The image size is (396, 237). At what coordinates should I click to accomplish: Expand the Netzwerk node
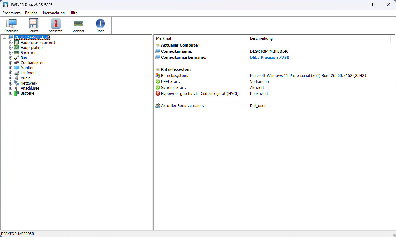click(11, 83)
